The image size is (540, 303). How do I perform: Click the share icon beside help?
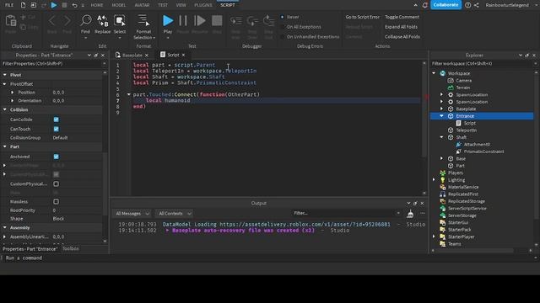click(x=476, y=5)
